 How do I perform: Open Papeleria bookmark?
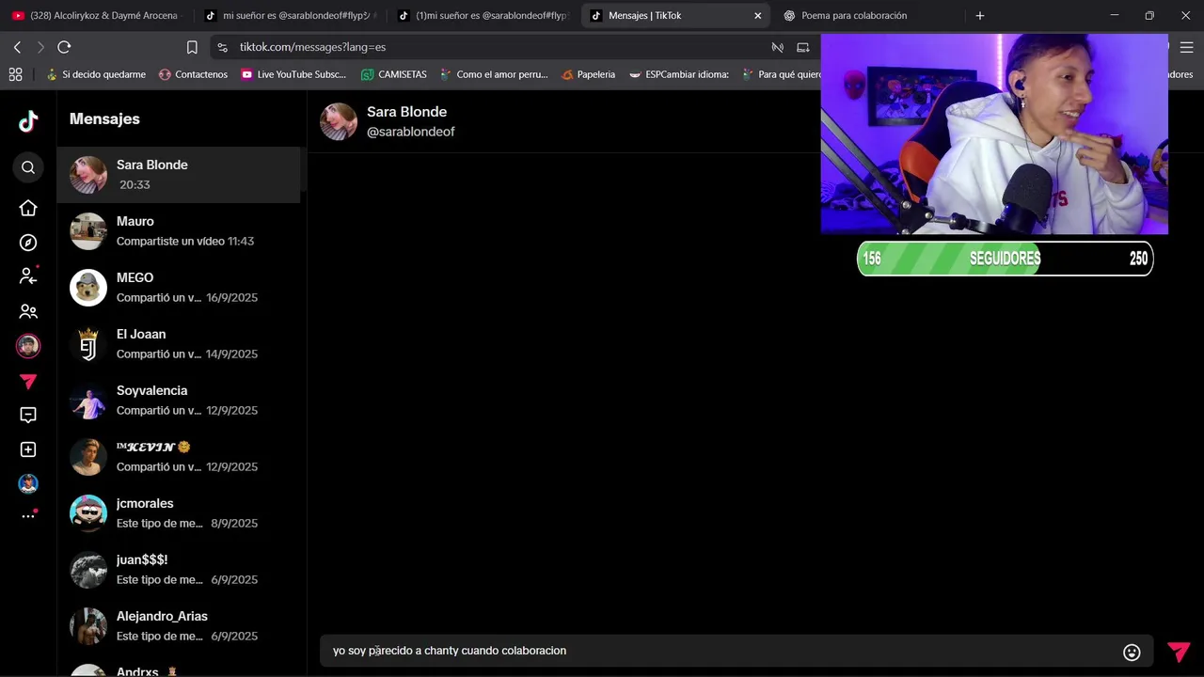[588, 74]
